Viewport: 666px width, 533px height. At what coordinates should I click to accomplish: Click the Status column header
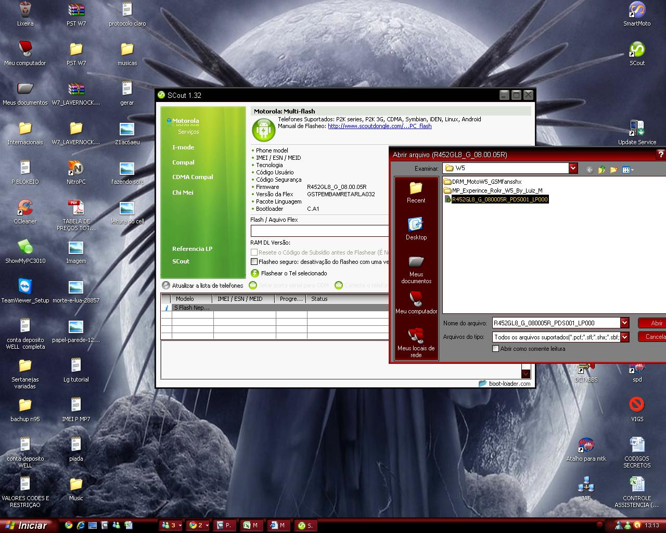point(348,299)
